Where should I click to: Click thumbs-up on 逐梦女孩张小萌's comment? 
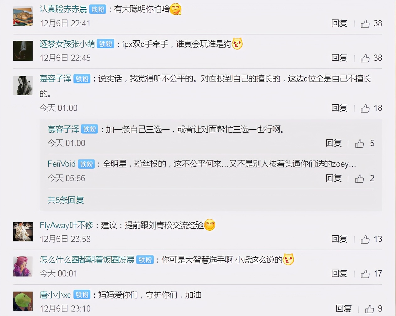(365, 58)
